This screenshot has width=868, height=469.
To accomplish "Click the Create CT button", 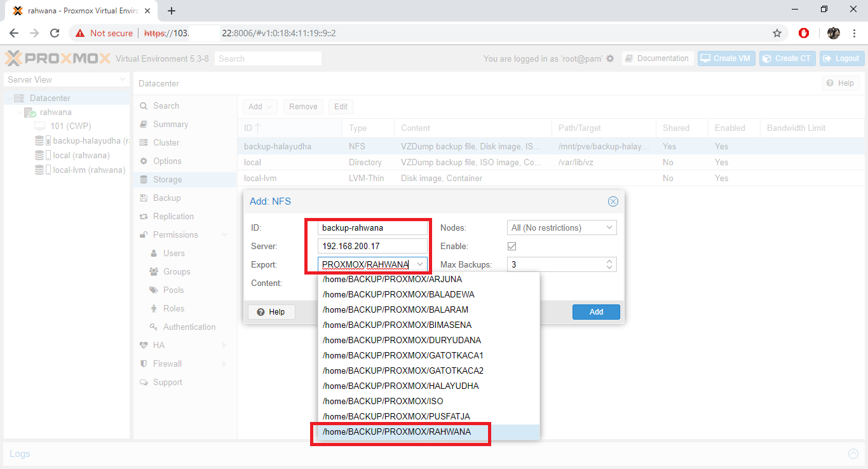I will tap(787, 58).
